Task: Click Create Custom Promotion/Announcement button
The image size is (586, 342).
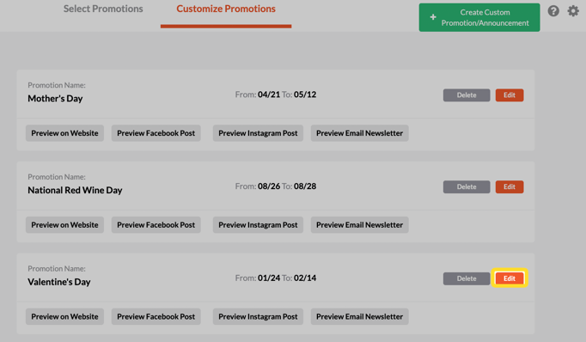Action: 479,17
